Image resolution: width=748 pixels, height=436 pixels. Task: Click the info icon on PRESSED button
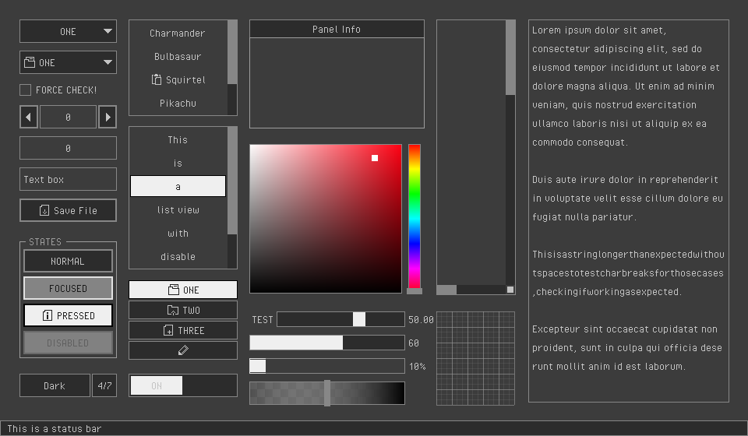(x=48, y=315)
